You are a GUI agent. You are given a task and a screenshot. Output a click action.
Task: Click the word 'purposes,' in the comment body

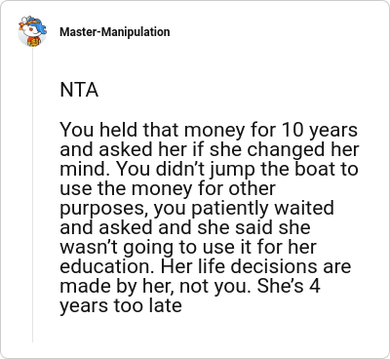(104, 209)
